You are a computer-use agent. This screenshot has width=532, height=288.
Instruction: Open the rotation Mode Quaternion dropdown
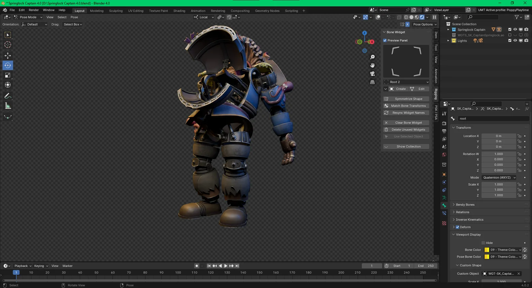[x=499, y=178]
